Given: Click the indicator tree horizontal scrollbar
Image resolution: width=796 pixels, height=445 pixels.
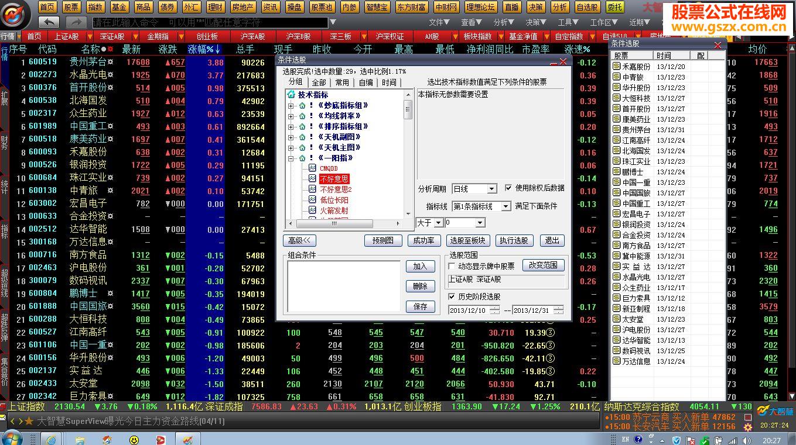Looking at the screenshot, I should click(x=345, y=223).
